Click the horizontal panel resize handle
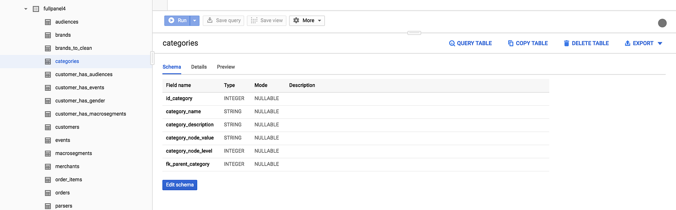This screenshot has height=210, width=676. pyautogui.click(x=414, y=33)
